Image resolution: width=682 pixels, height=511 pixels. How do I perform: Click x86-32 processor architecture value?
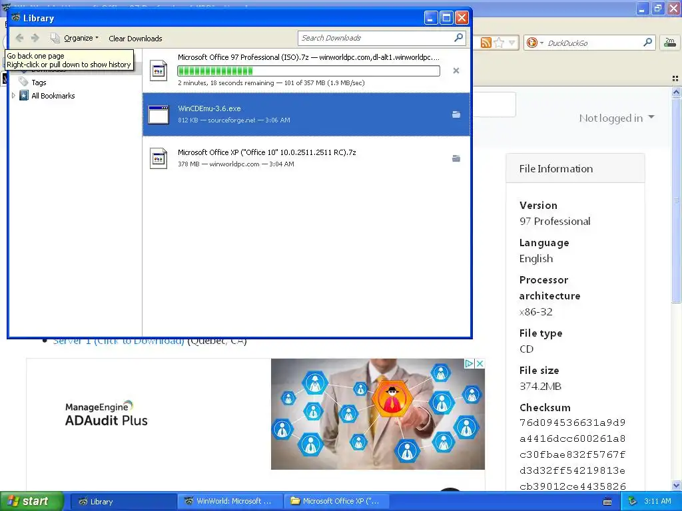536,311
